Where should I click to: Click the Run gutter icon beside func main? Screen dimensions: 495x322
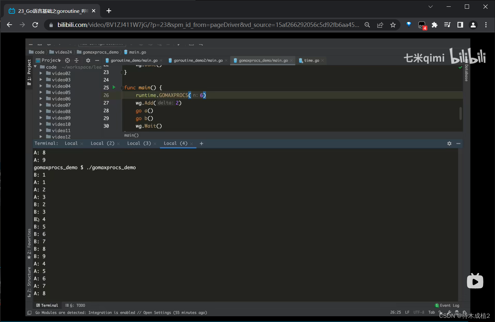coord(114,87)
